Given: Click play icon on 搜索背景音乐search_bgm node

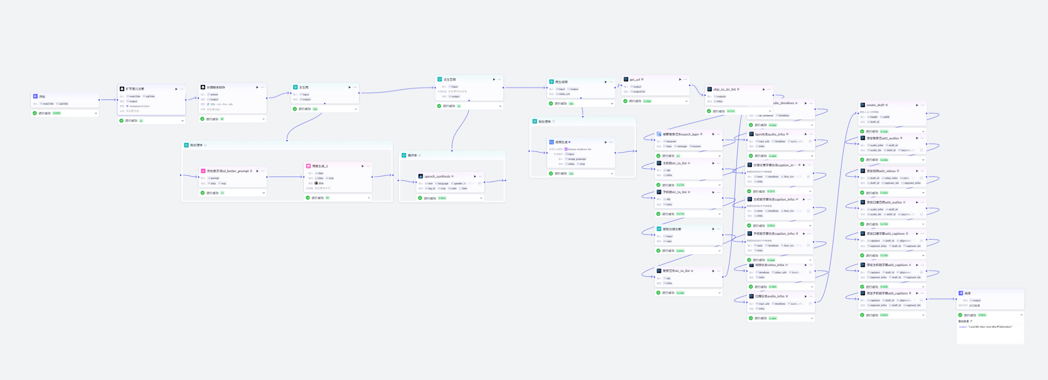Looking at the screenshot, I should [713, 134].
